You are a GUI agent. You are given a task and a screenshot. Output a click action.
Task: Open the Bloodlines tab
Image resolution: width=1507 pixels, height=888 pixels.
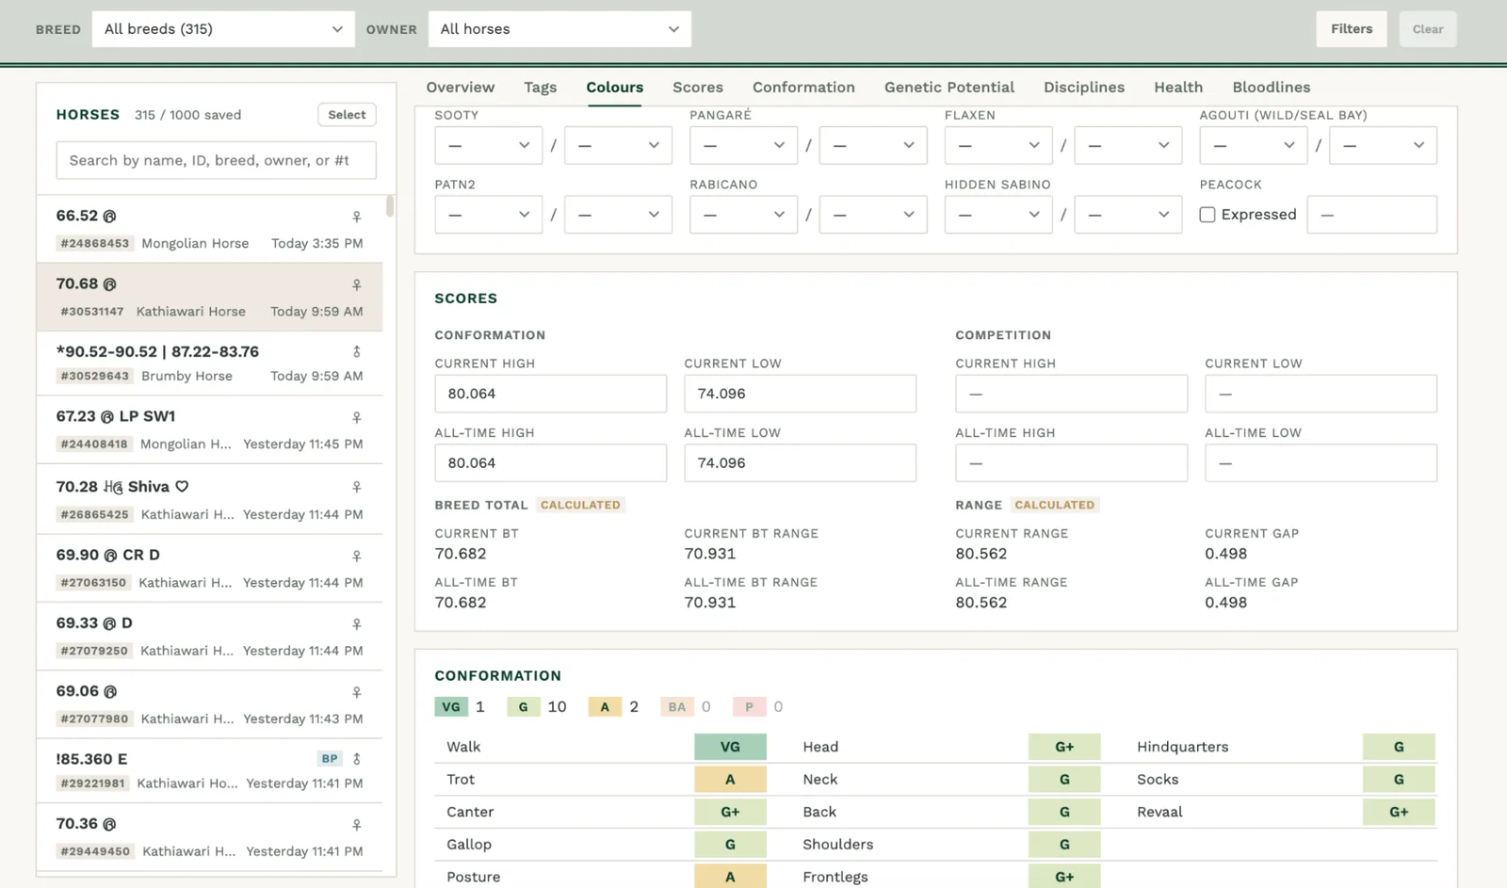pos(1272,87)
